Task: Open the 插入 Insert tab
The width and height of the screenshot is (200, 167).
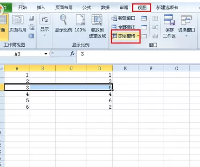Action: click(x=41, y=7)
